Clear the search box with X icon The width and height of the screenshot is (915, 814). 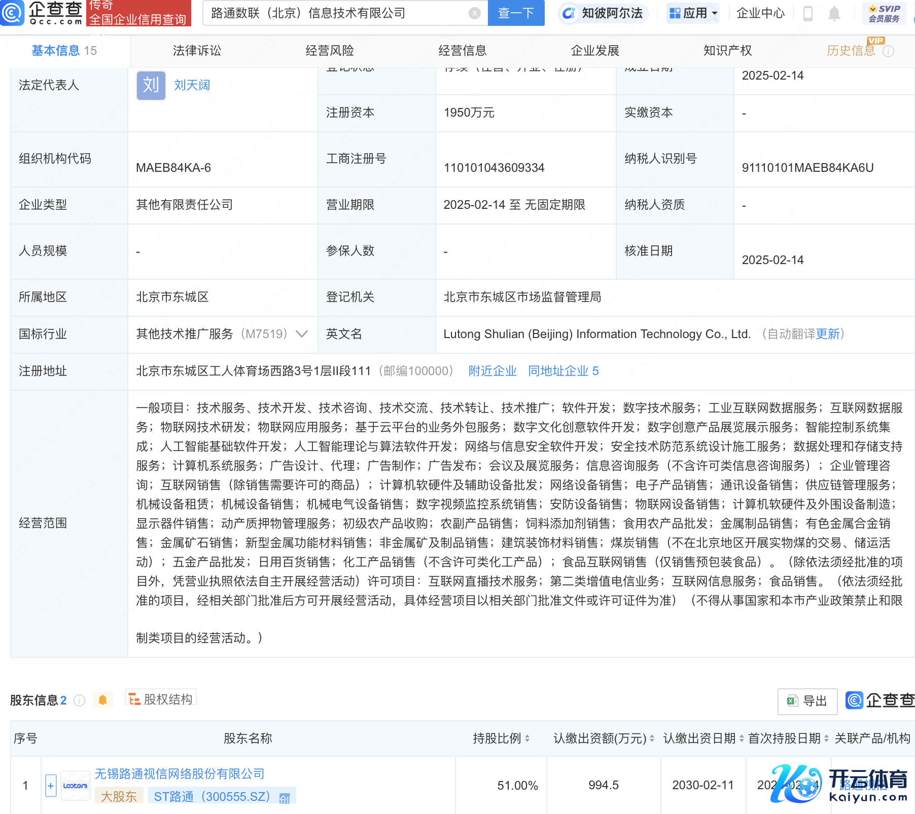pos(474,13)
